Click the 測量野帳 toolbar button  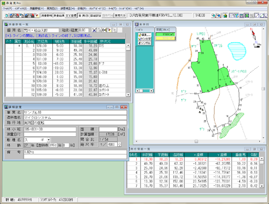point(47,16)
